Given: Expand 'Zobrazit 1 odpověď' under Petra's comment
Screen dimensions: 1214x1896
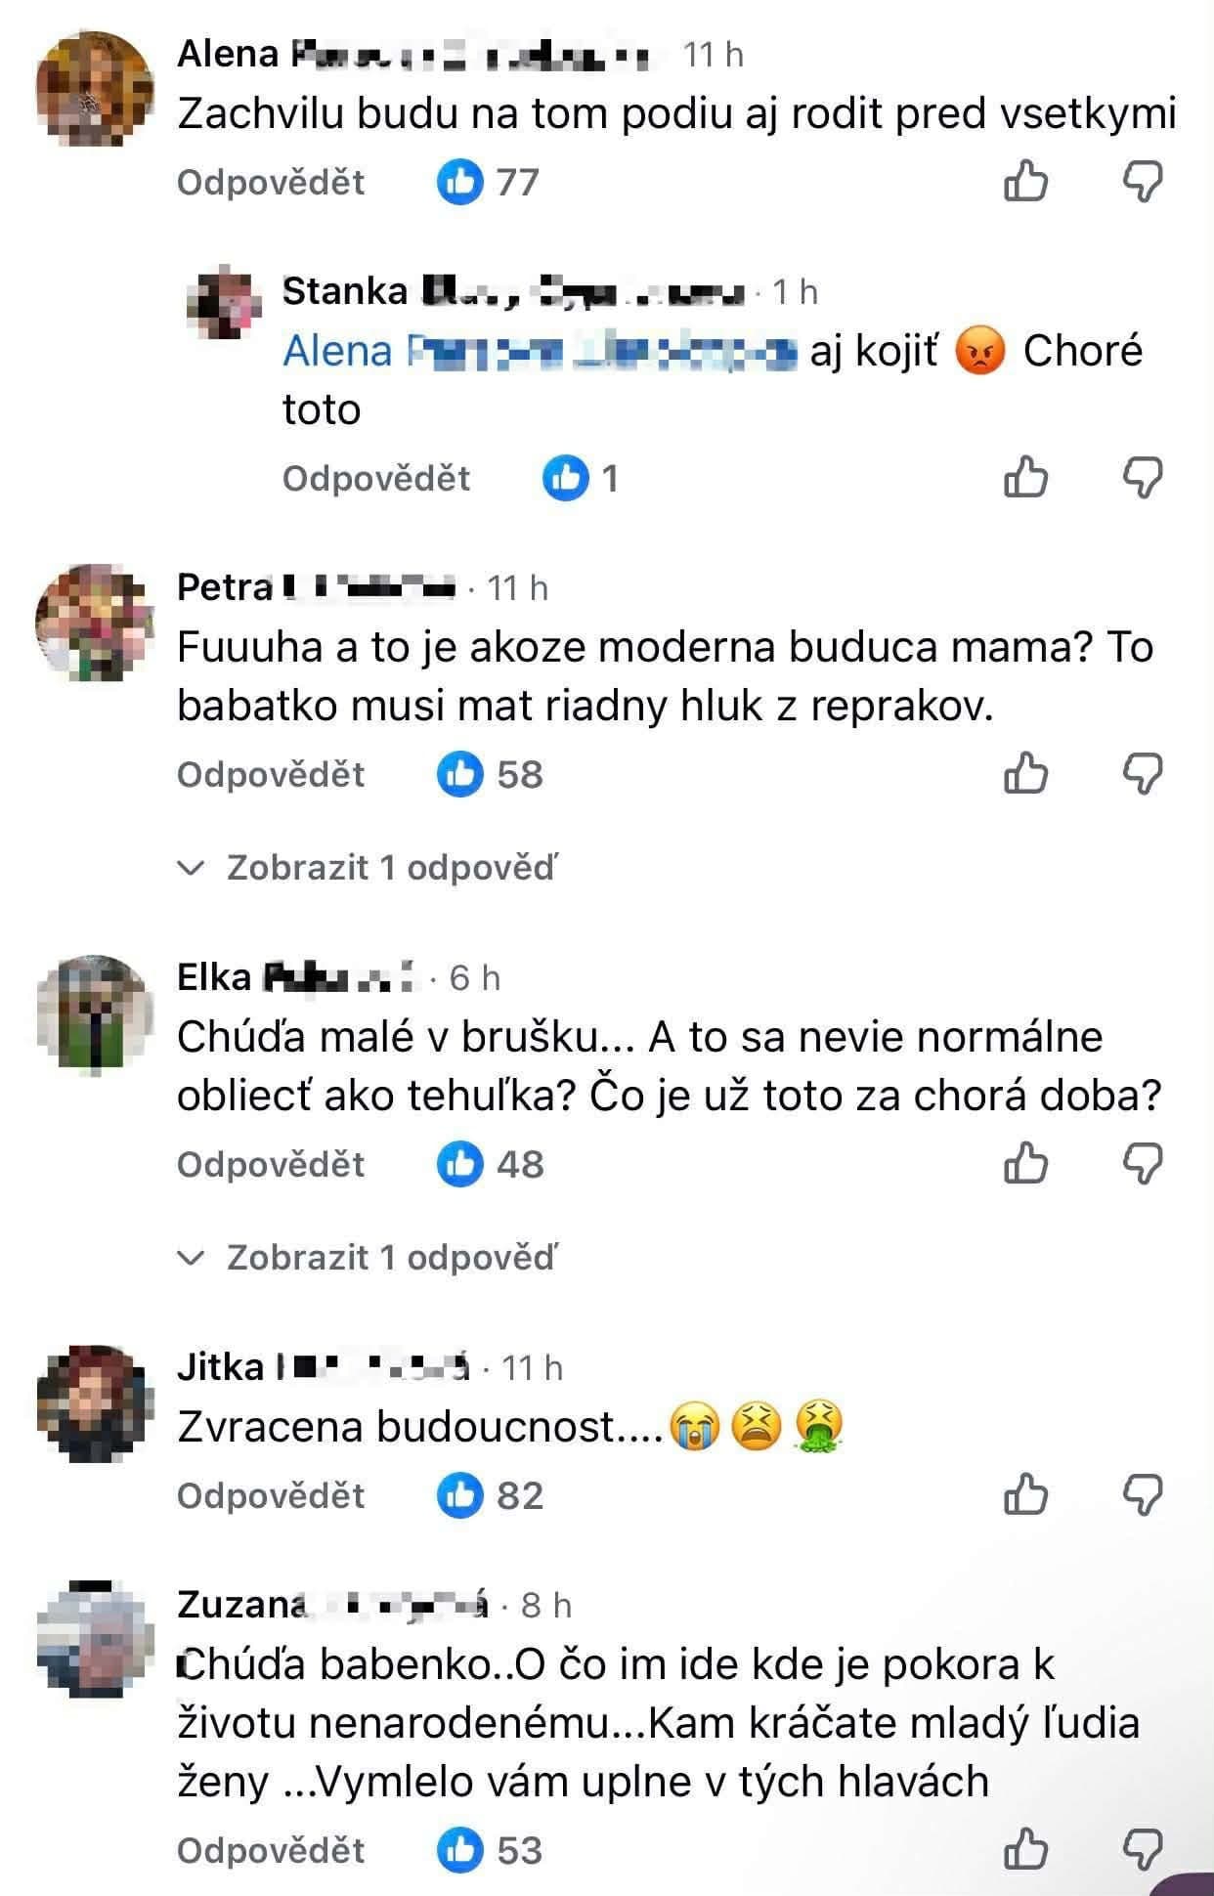Looking at the screenshot, I should pyautogui.click(x=369, y=867).
